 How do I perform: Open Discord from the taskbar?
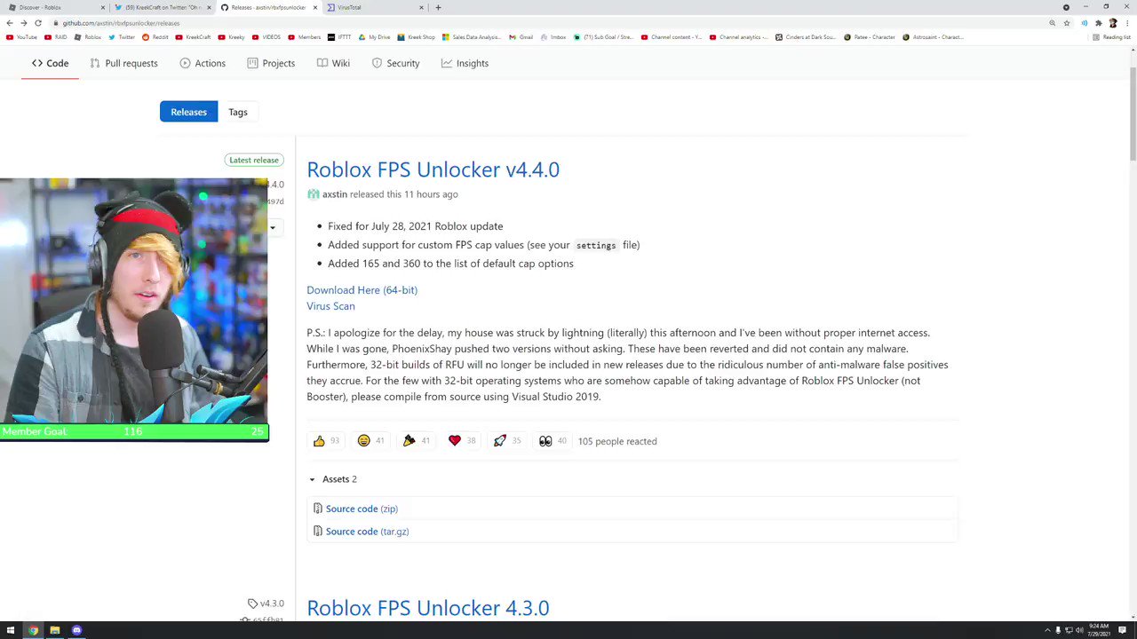[76, 630]
